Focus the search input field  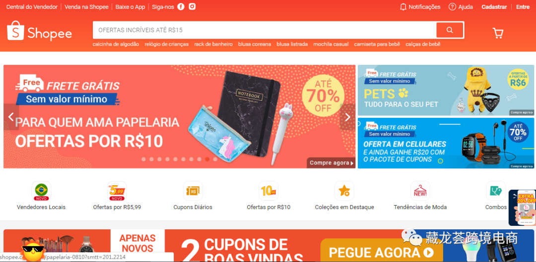click(265, 30)
